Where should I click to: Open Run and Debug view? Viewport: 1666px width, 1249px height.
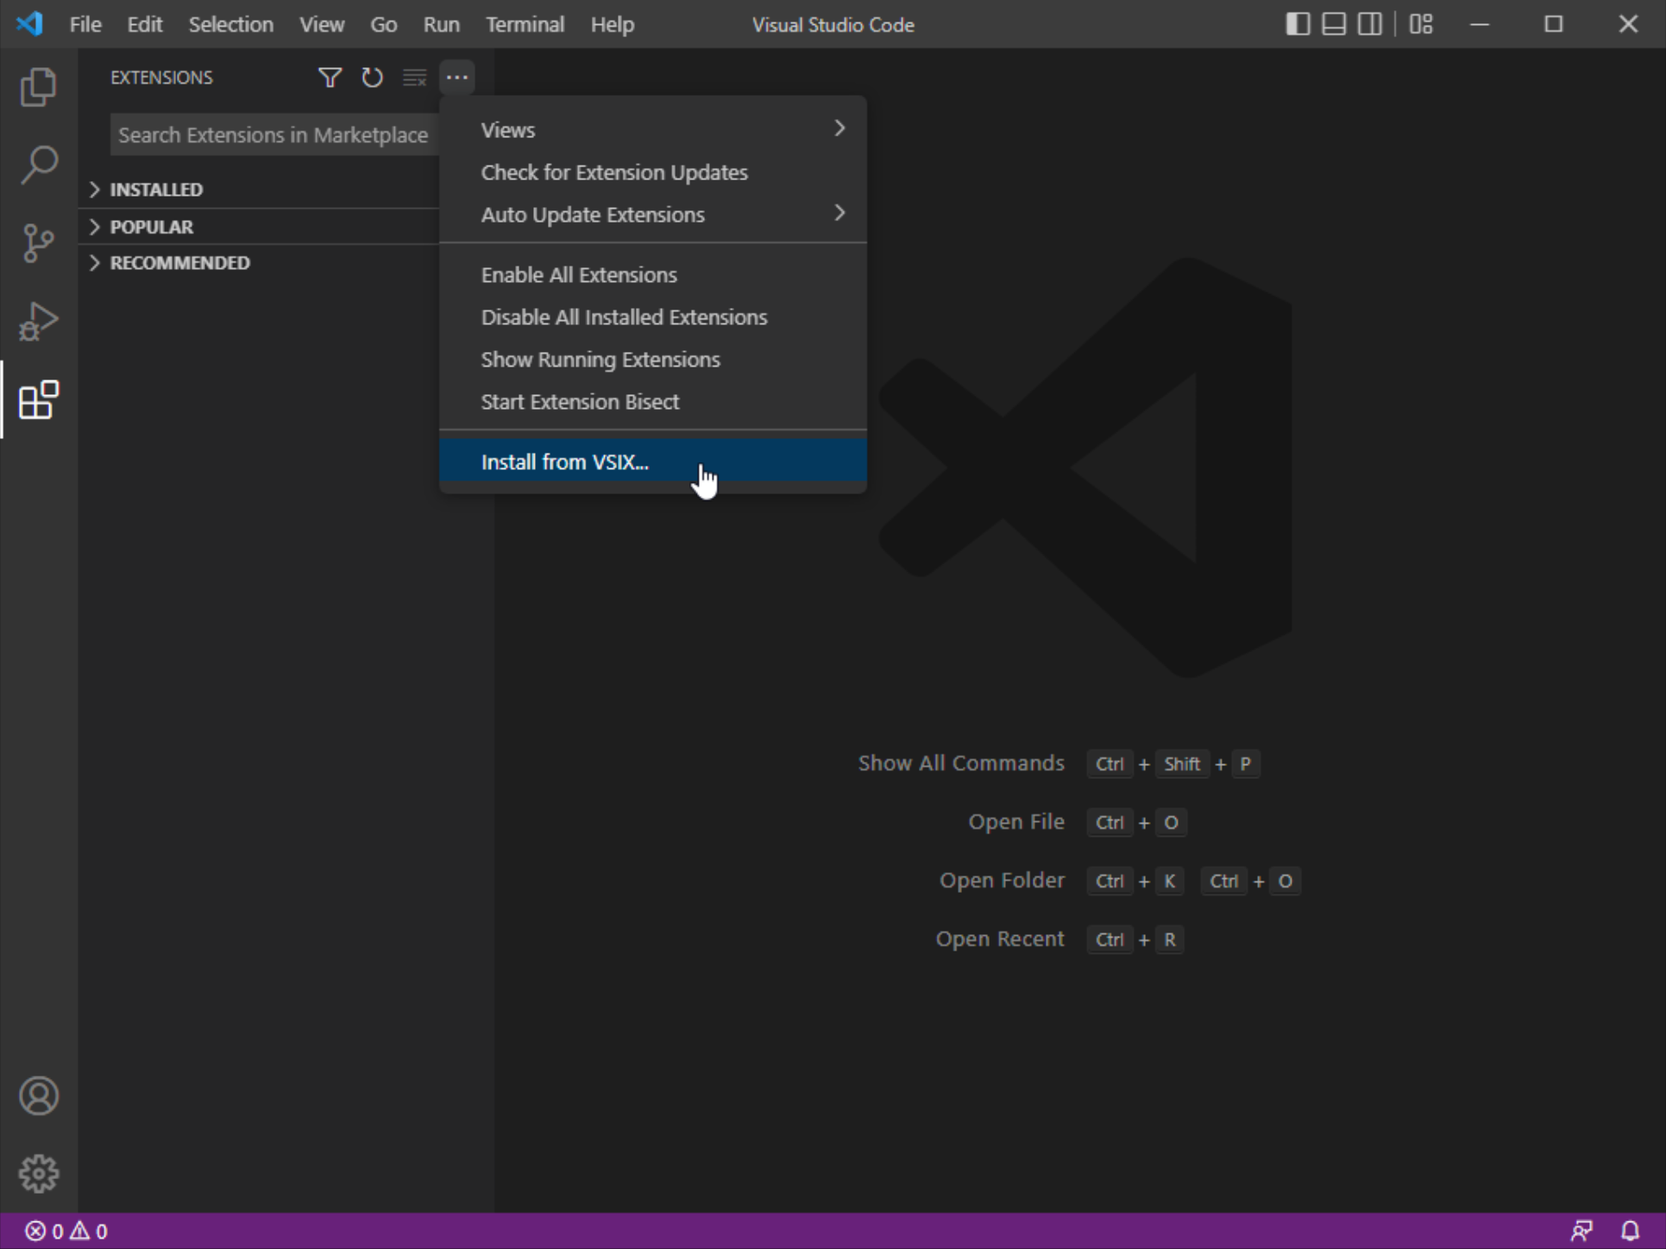click(39, 321)
